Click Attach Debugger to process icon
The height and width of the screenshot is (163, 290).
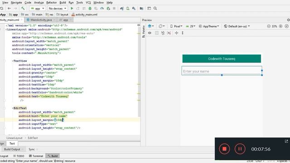[108, 9]
